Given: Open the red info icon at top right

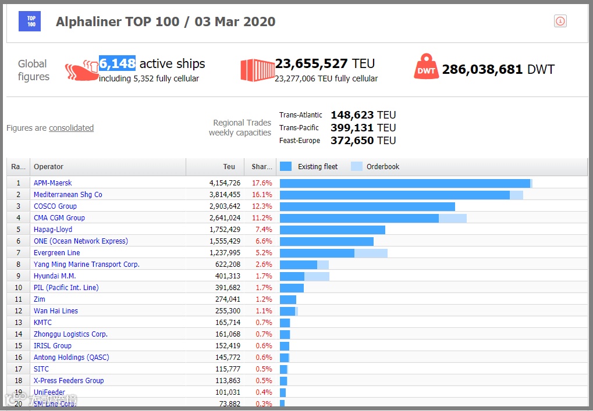Looking at the screenshot, I should 560,21.
